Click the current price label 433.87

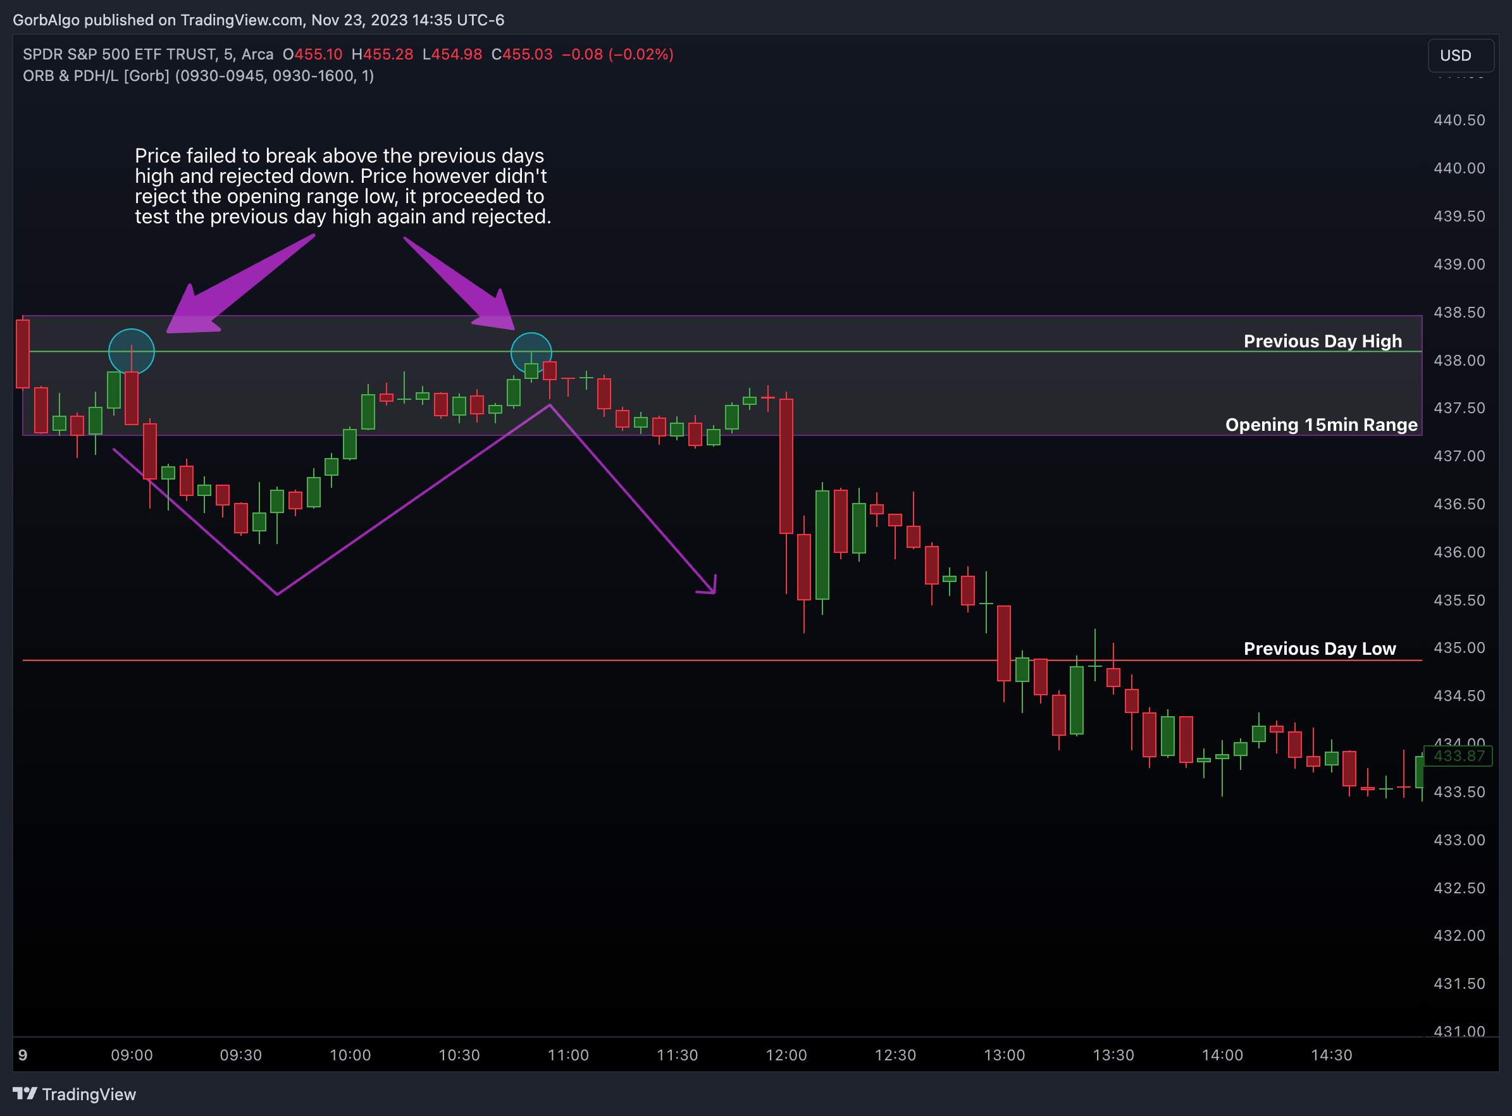1459,755
